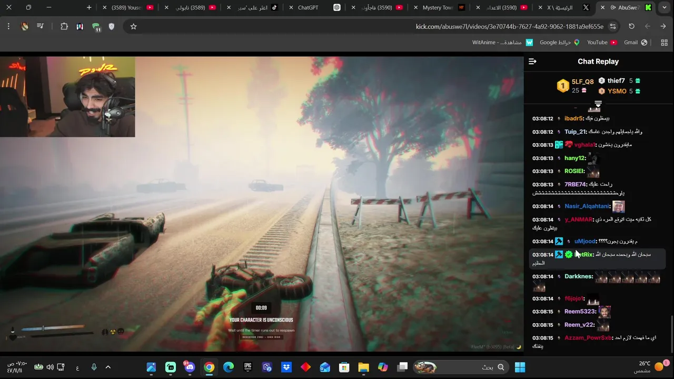Reload the page
The height and width of the screenshot is (379, 674).
pos(631,26)
